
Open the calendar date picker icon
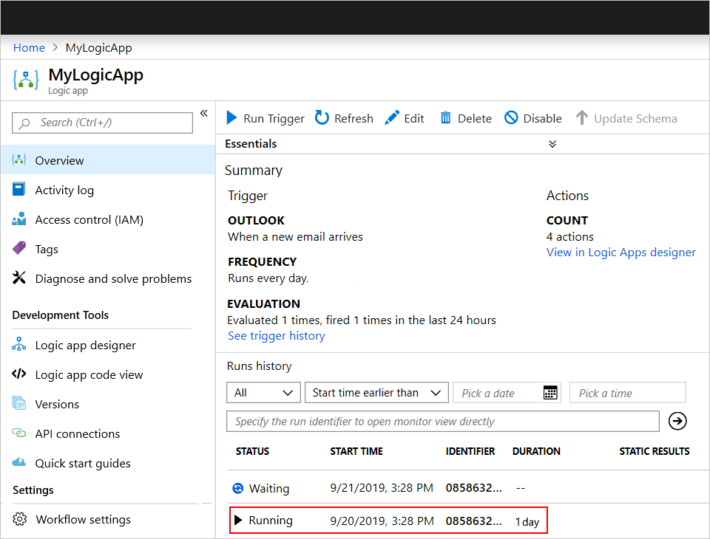[550, 393]
